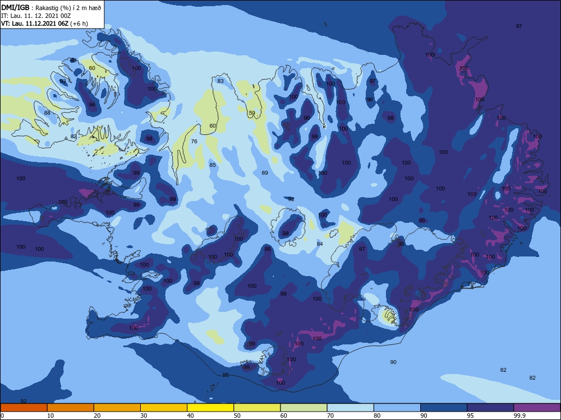
Task: Pick the yellow-green 60–70 legend swatch
Action: [x=304, y=408]
